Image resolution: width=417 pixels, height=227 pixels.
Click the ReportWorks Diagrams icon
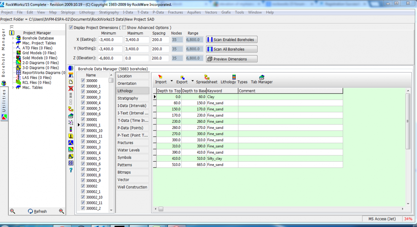(19, 73)
